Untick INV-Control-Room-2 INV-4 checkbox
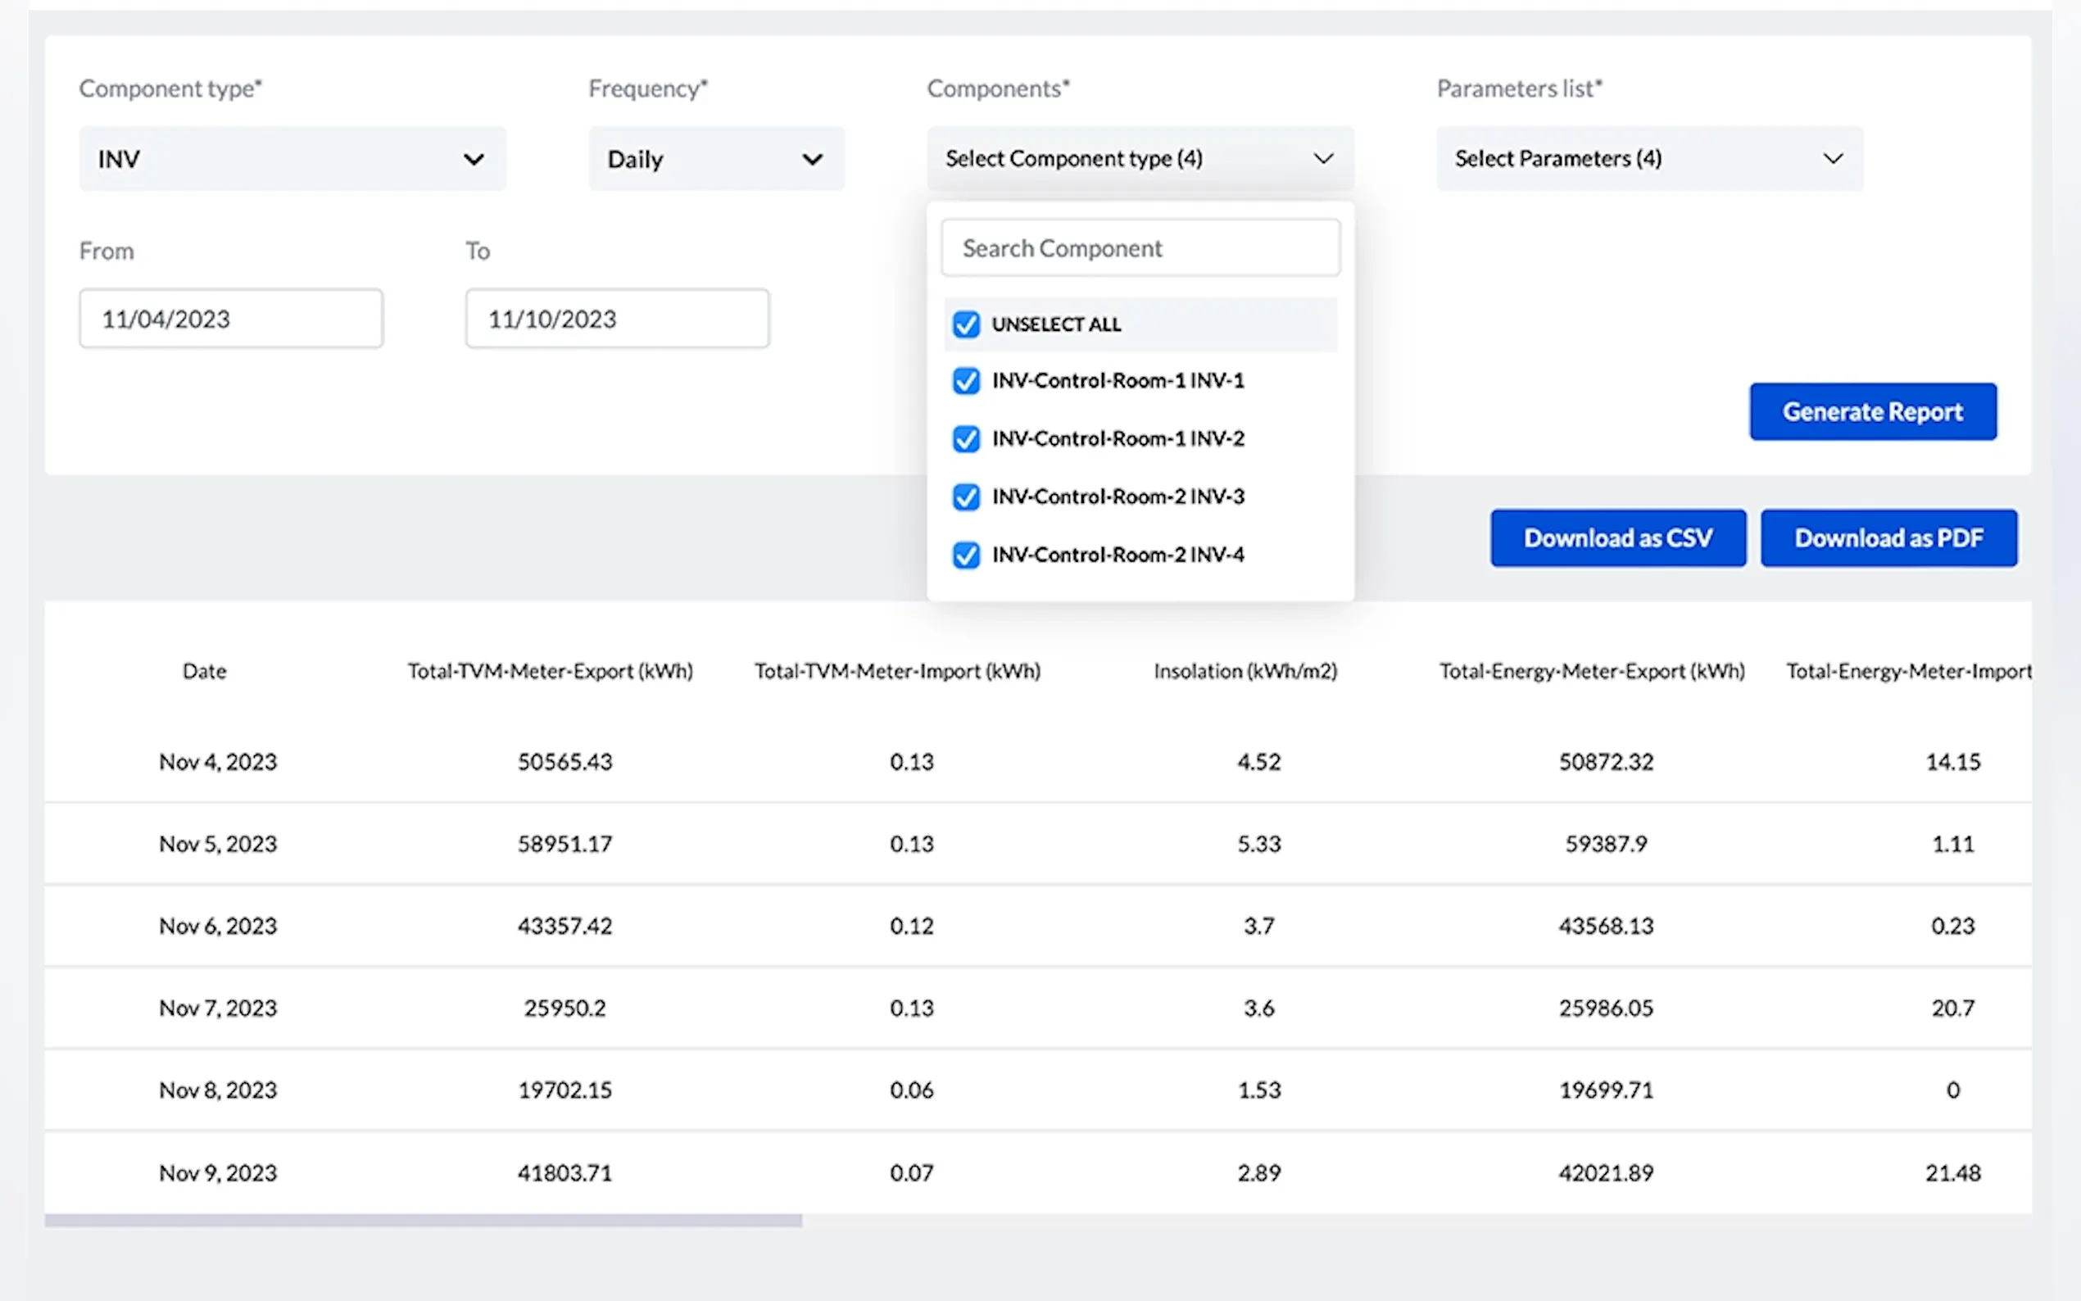 tap(966, 555)
